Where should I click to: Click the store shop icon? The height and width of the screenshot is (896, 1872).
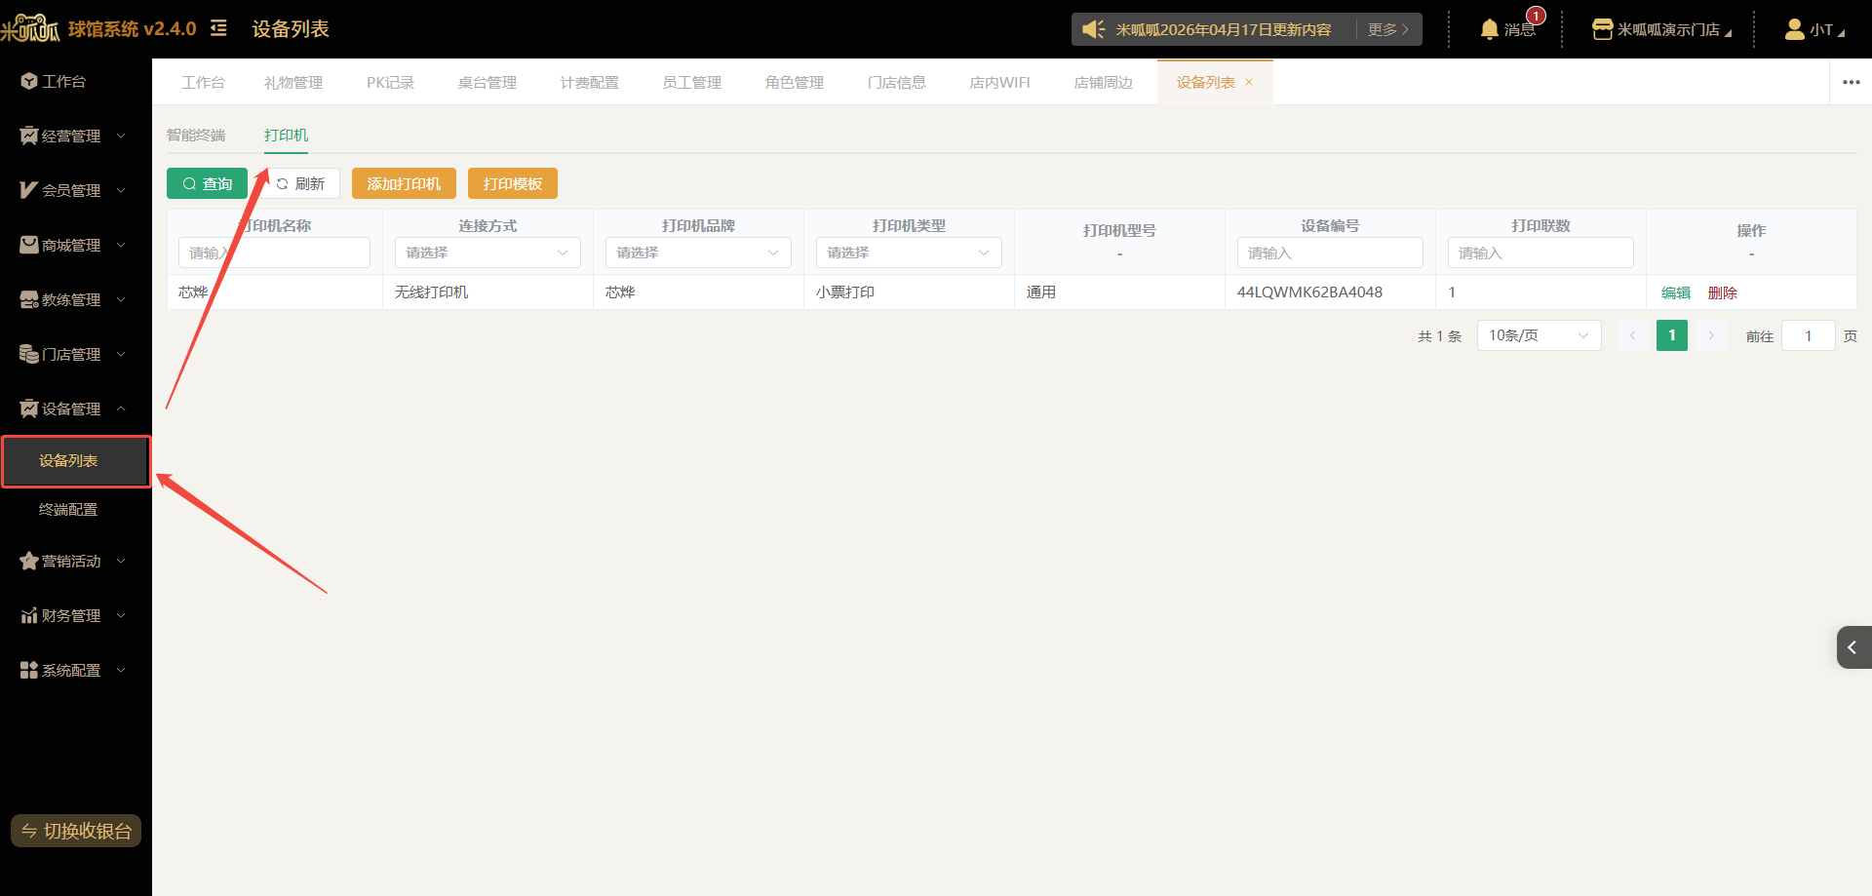coord(1602,29)
